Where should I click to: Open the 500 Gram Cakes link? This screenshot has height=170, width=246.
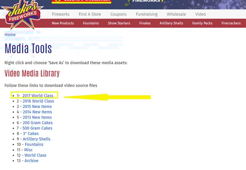click(x=37, y=128)
